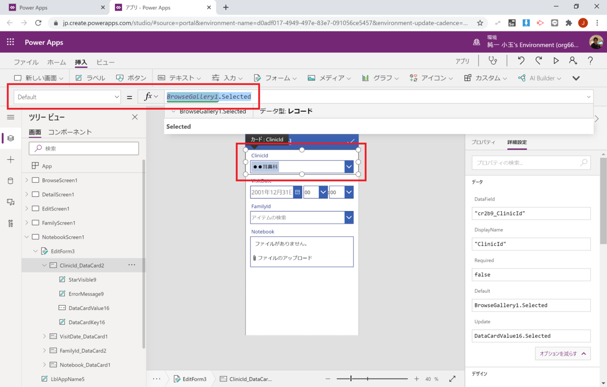The width and height of the screenshot is (607, 387).
Task: Open the browser extensions puzzle icon
Action: [x=569, y=23]
